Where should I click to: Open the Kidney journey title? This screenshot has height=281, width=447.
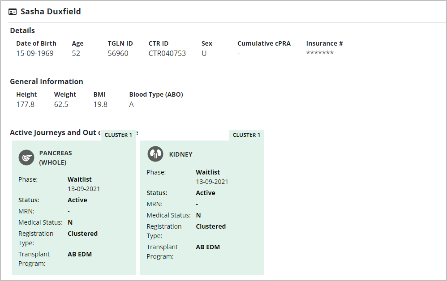(x=181, y=154)
